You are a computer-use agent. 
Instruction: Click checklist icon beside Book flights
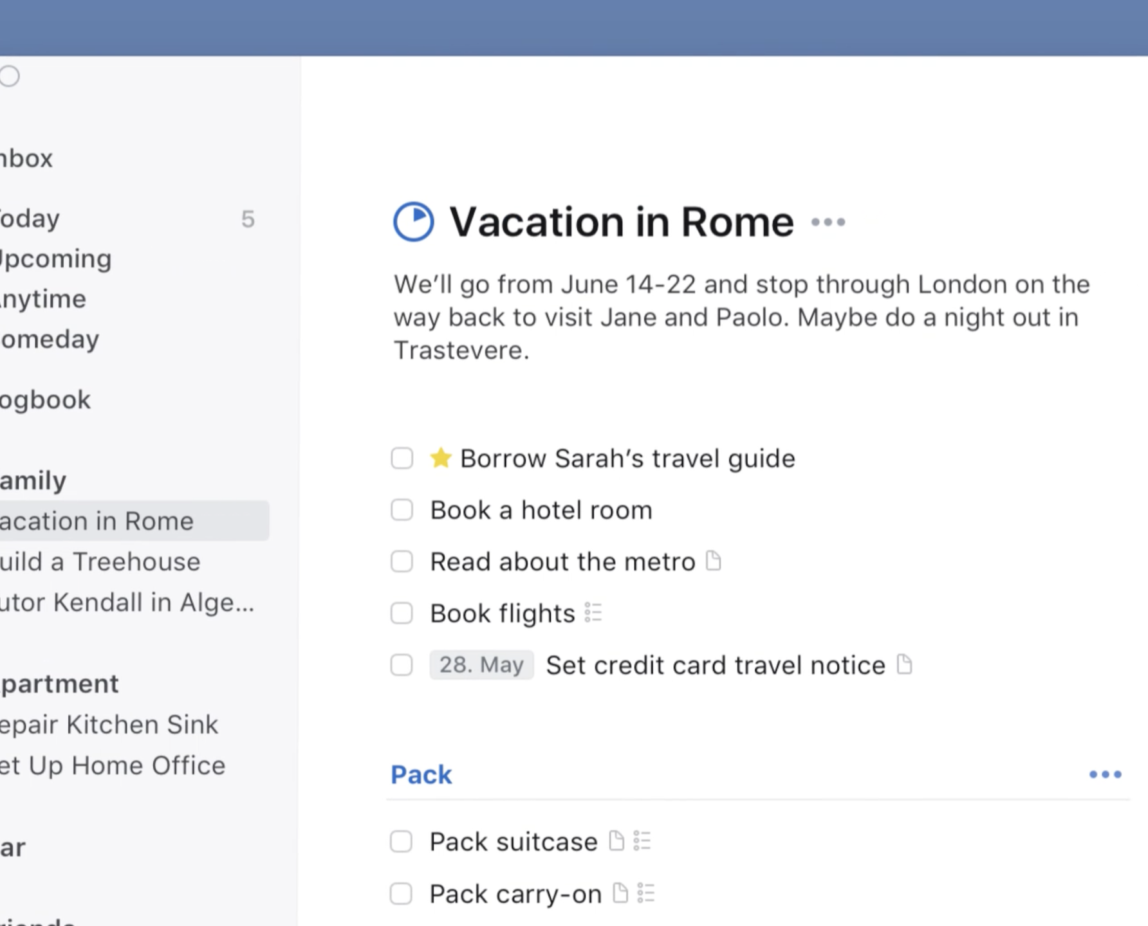click(x=593, y=613)
